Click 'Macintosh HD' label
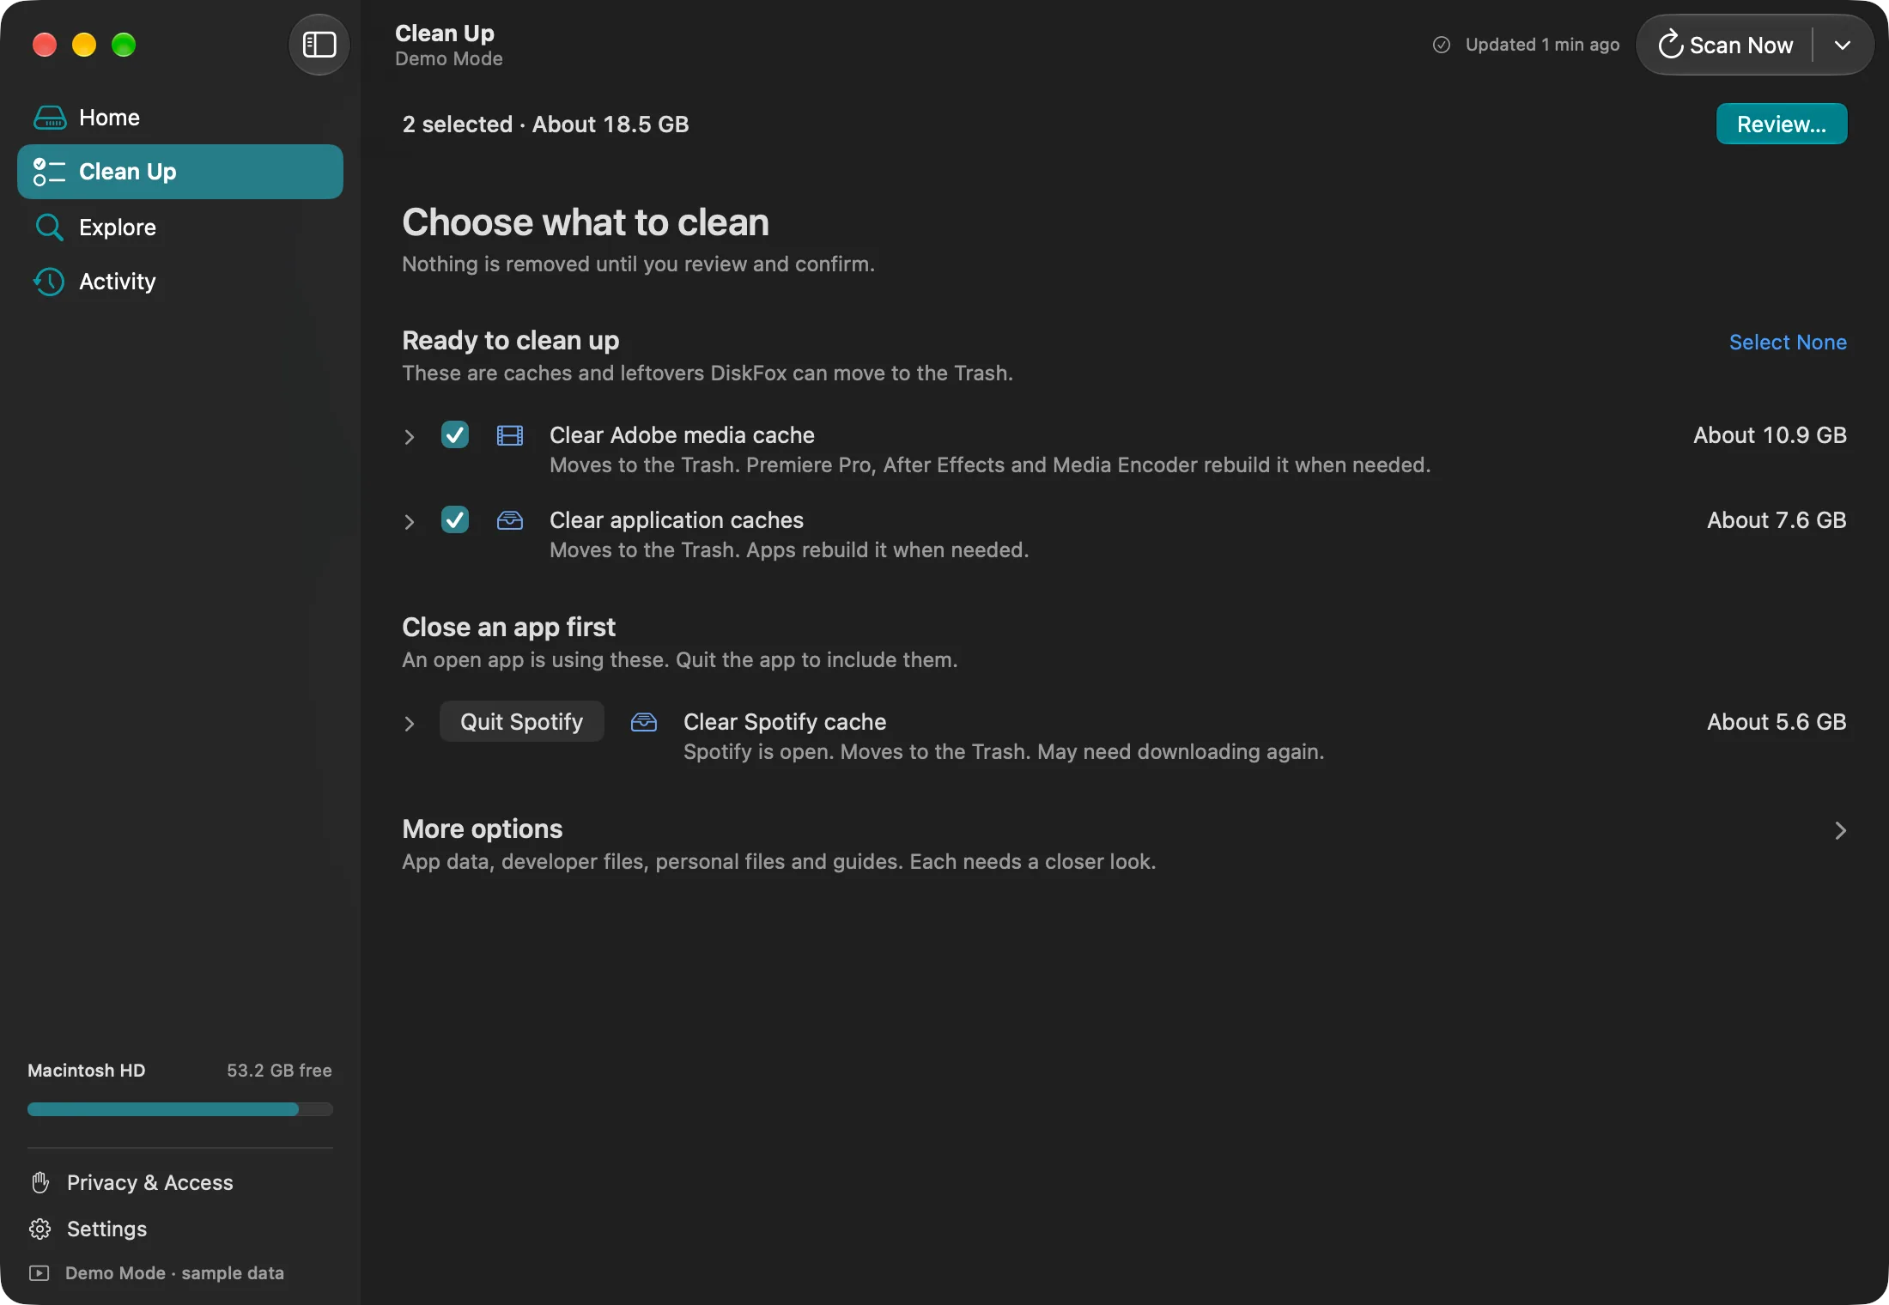 (x=87, y=1071)
